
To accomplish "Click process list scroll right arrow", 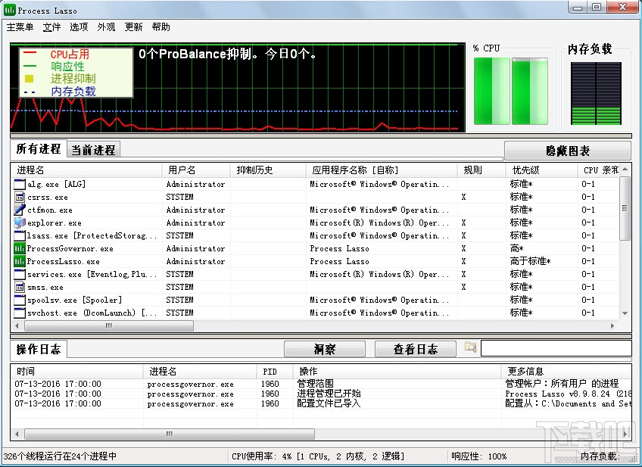I will 612,326.
